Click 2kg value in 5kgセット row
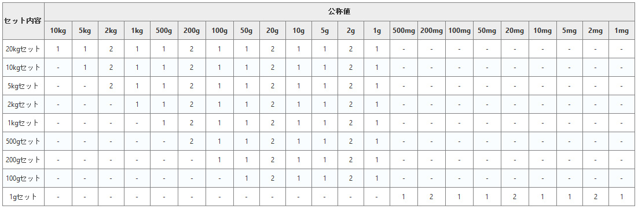This screenshot has width=638, height=209. [x=111, y=86]
